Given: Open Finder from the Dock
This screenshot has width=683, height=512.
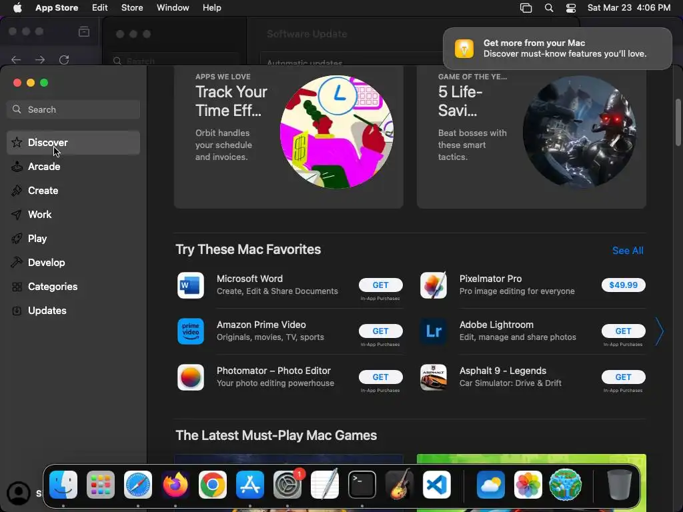Looking at the screenshot, I should coord(63,485).
